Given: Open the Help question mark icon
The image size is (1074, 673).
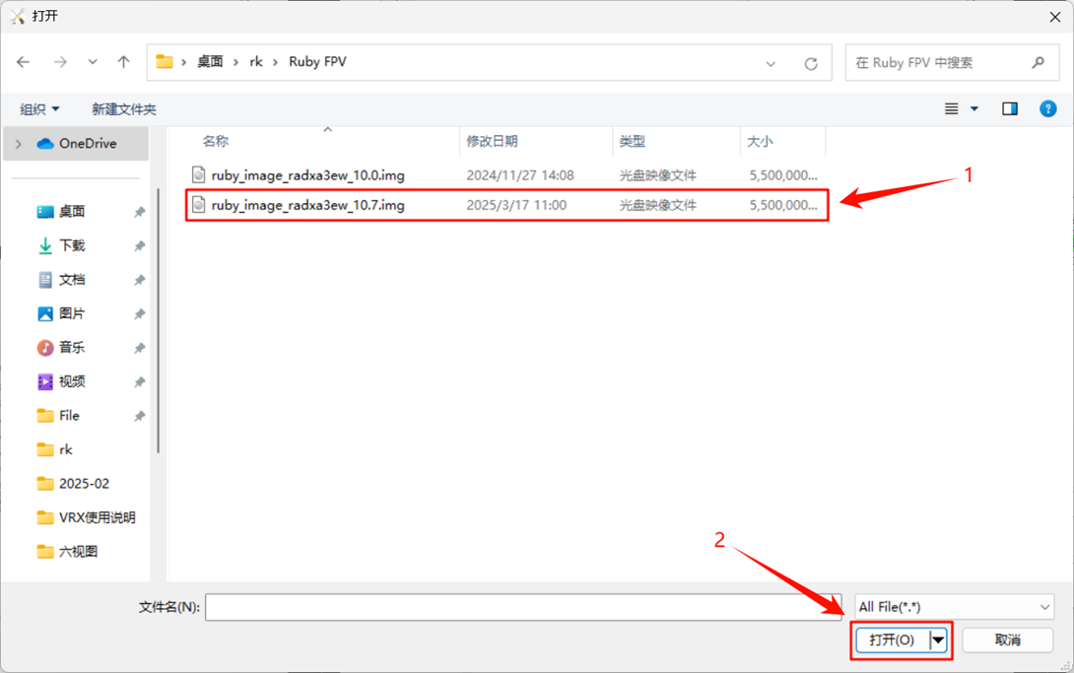Looking at the screenshot, I should point(1047,108).
